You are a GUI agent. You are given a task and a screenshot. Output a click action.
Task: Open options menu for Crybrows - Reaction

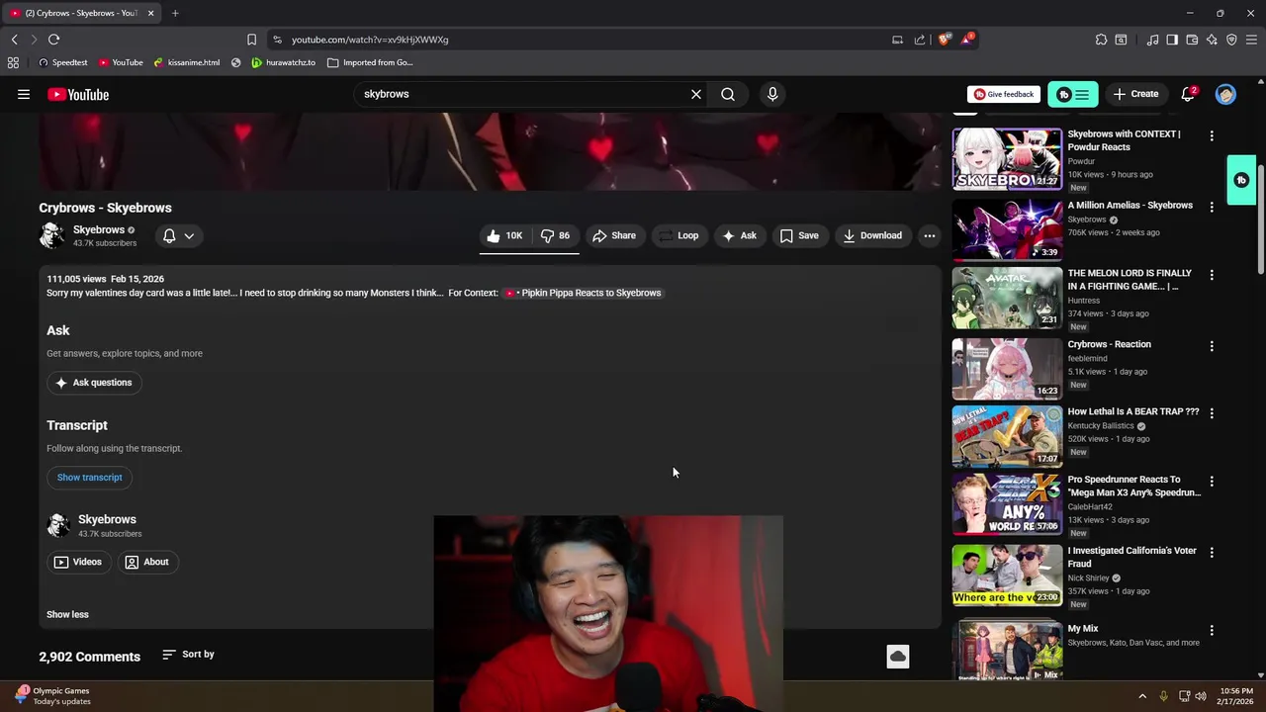pyautogui.click(x=1212, y=346)
